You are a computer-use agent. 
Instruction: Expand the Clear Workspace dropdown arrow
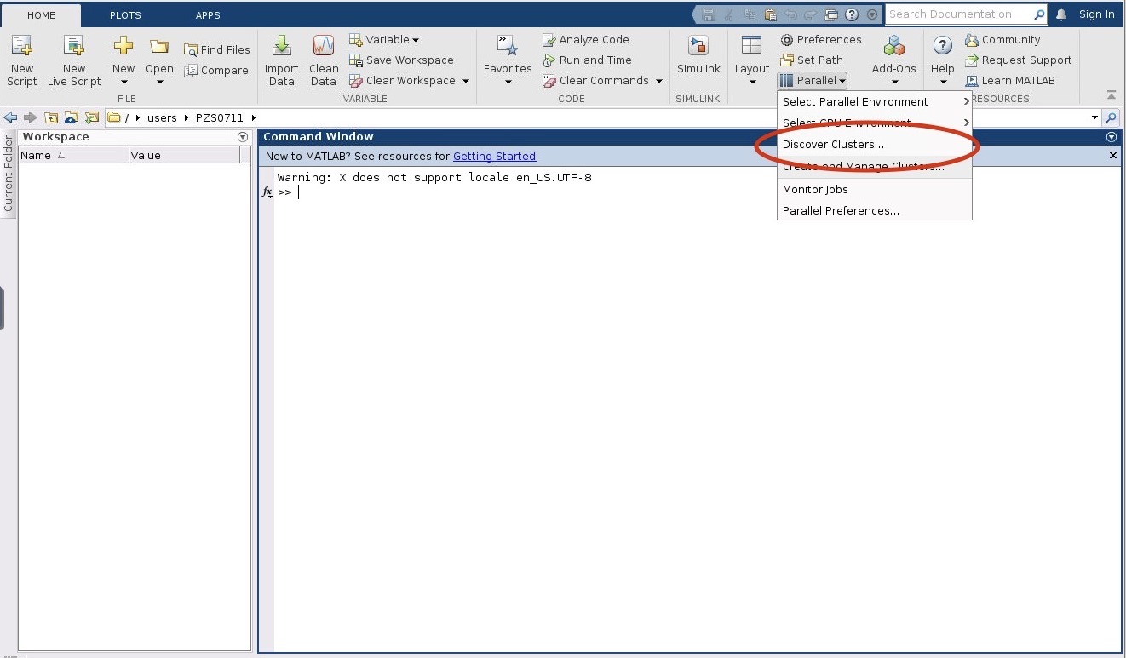pos(466,81)
